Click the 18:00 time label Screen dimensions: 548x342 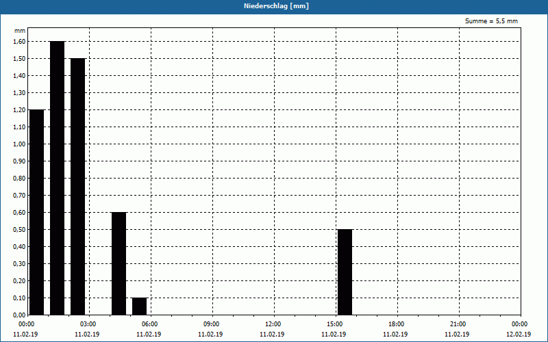(x=397, y=324)
